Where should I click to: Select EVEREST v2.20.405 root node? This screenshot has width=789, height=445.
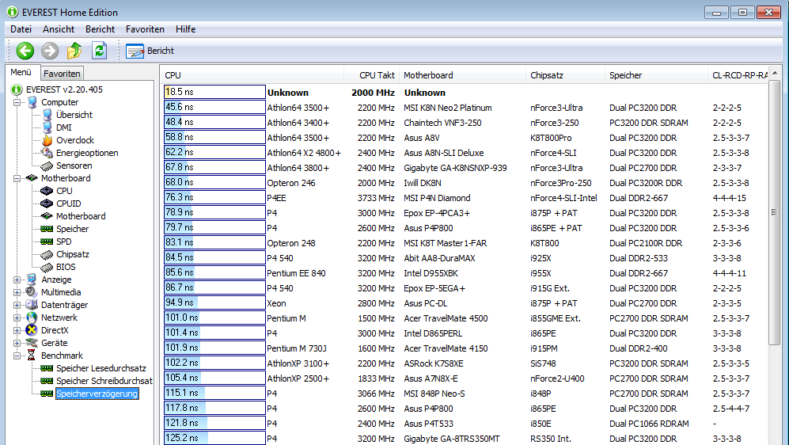click(x=64, y=89)
